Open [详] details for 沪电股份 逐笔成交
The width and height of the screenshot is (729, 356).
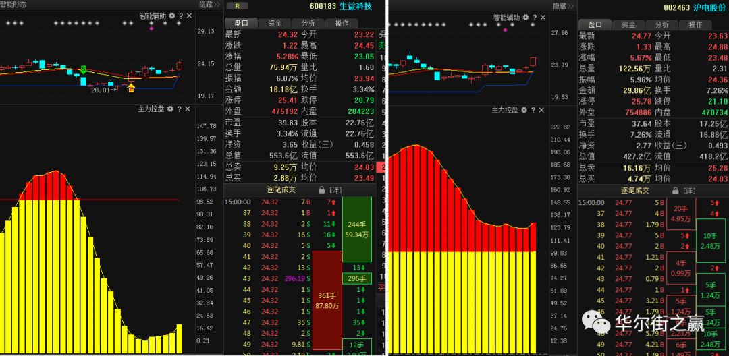(x=689, y=191)
